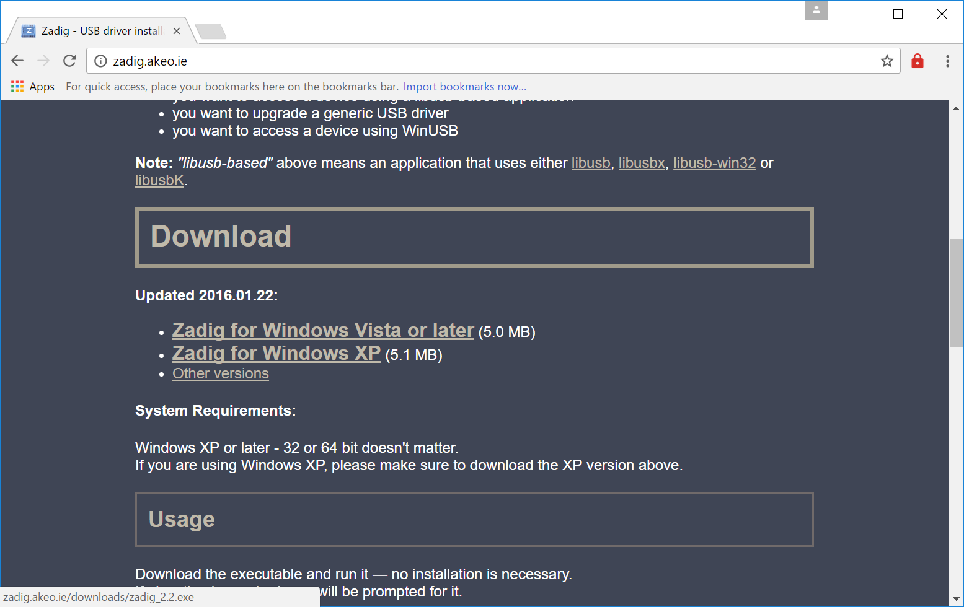Viewport: 964px width, 607px height.
Task: Open the libusb-win32 link
Action: pos(714,163)
